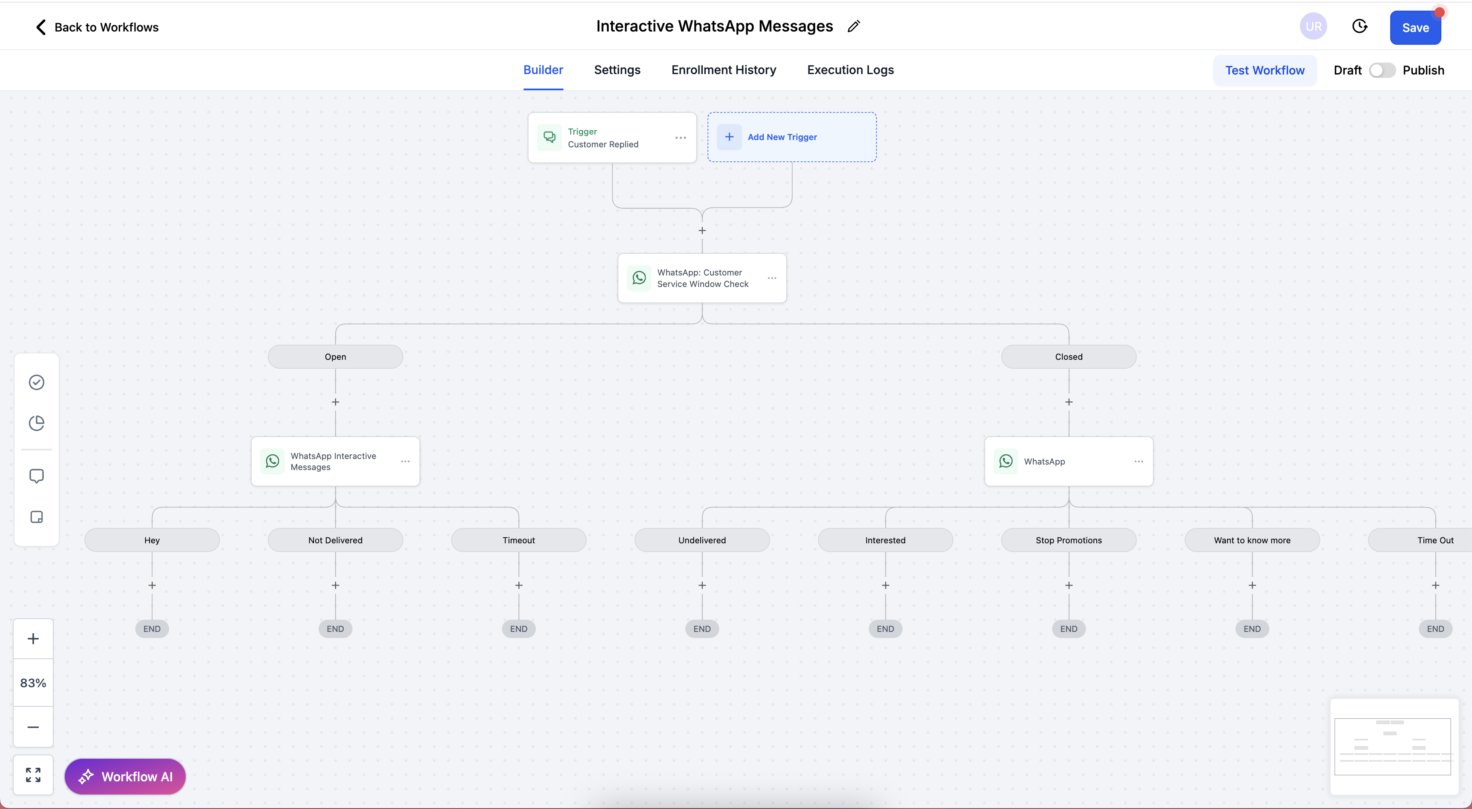Zoom out using the minus button

click(33, 727)
